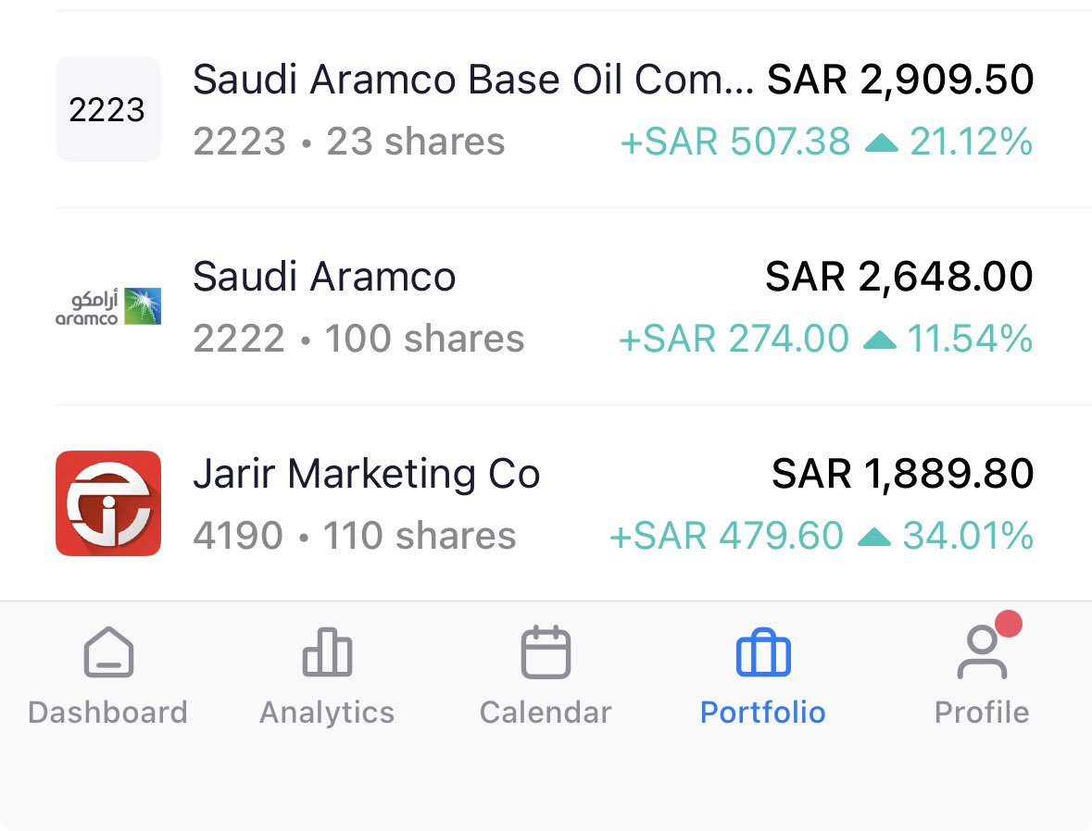Open the Jarir Marketing Co holding
The image size is (1092, 831).
coord(545,503)
